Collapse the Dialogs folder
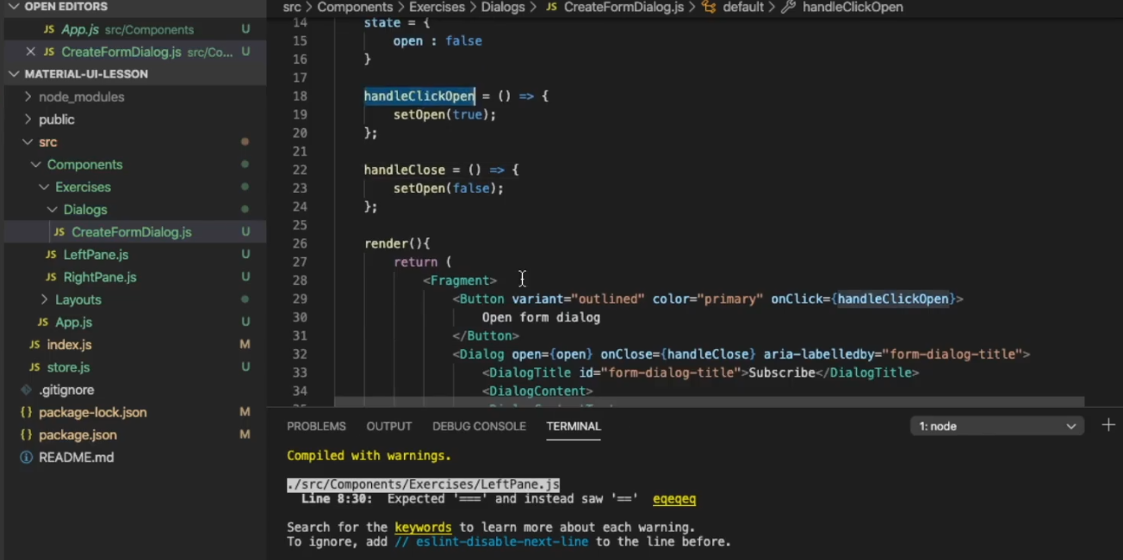Screen dimensions: 1123x560 (53, 209)
